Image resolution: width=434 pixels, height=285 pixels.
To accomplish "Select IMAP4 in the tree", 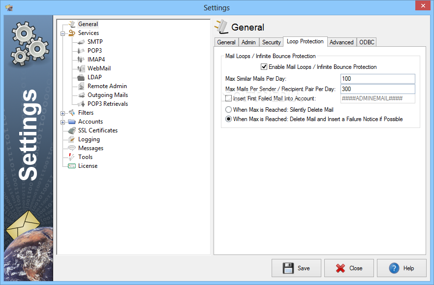I will [x=96, y=60].
